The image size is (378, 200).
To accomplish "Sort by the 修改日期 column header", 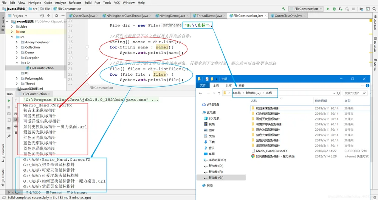I will (321, 101).
